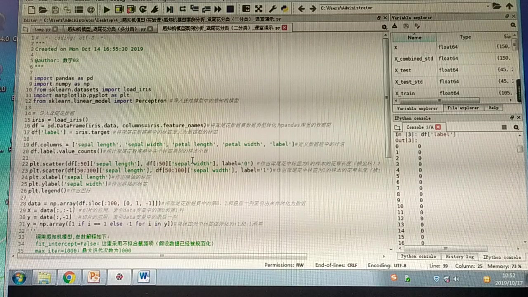Run the current script file
The width and height of the screenshot is (528, 297).
click(106, 9)
